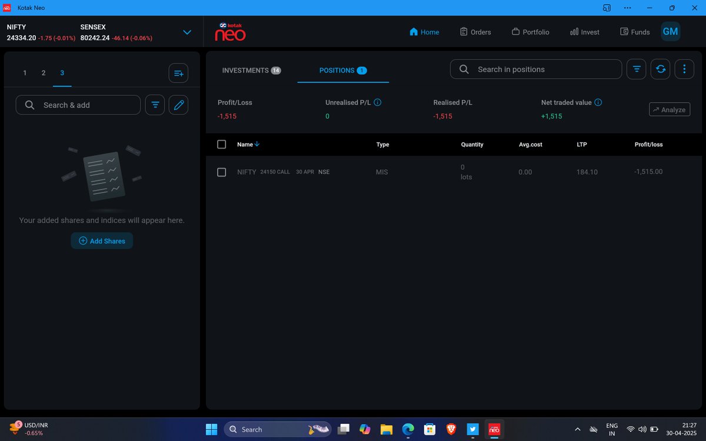This screenshot has height=441, width=706.
Task: Click the Profit/loss column header
Action: (648, 145)
